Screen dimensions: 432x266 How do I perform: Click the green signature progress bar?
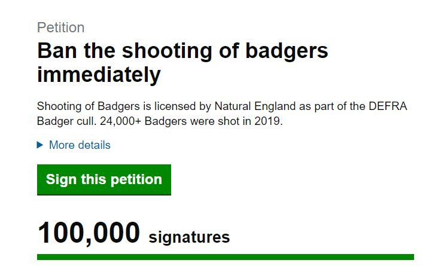click(225, 257)
